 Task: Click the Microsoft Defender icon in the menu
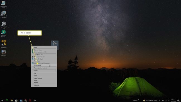click(x=33, y=63)
